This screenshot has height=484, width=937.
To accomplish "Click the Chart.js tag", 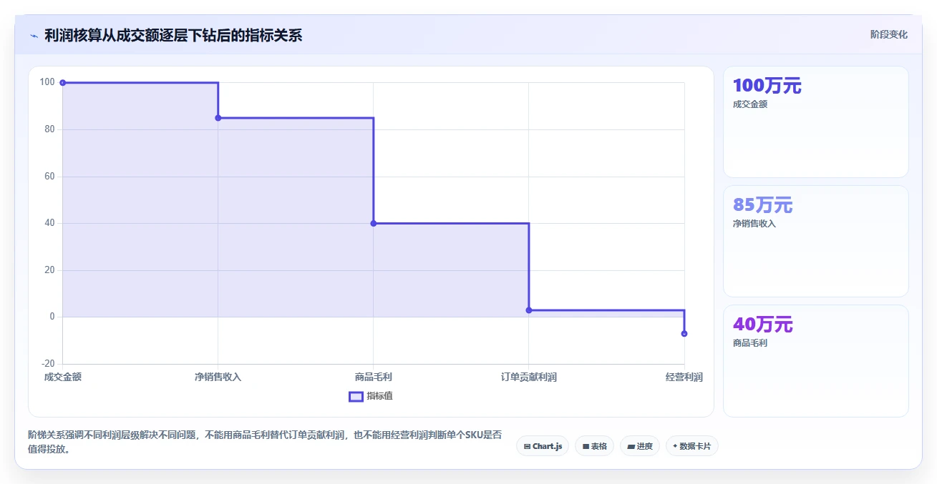I will click(x=543, y=446).
